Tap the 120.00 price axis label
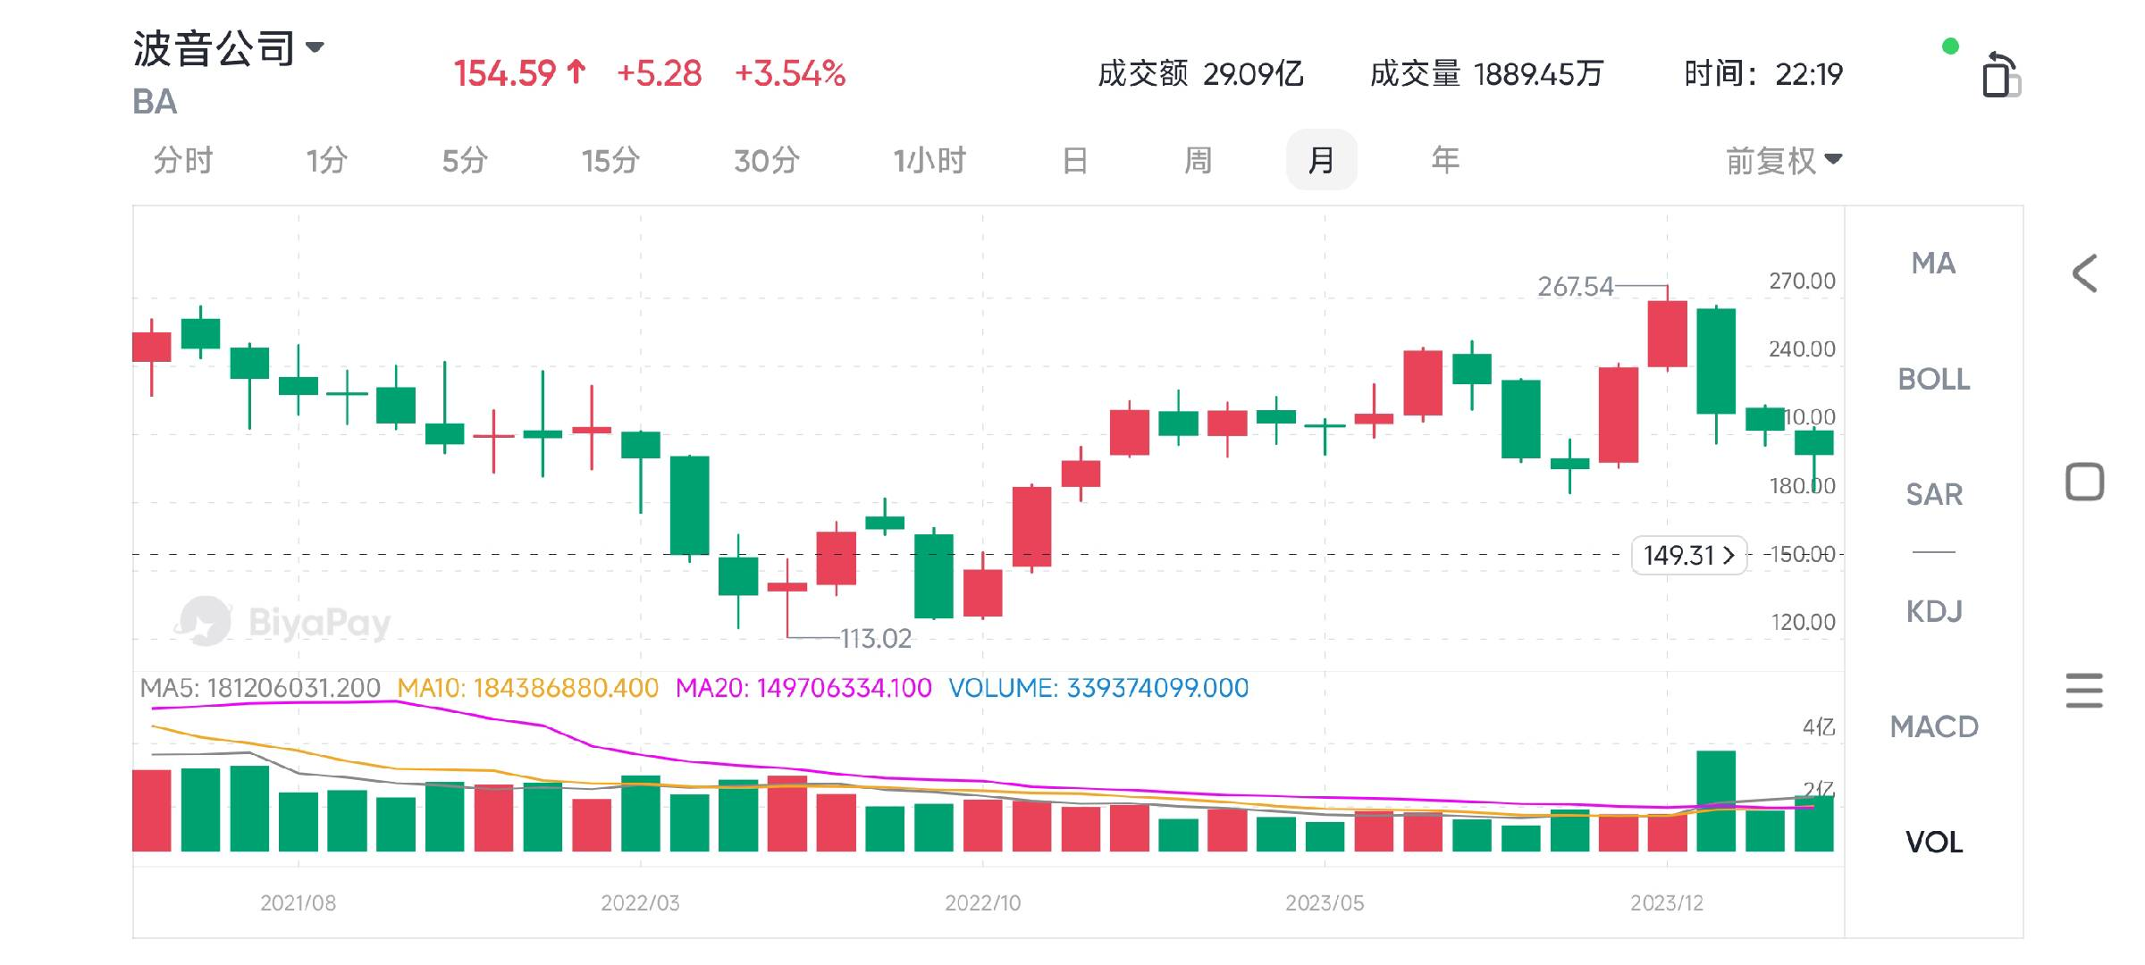The width and height of the screenshot is (2145, 965). point(1803,622)
